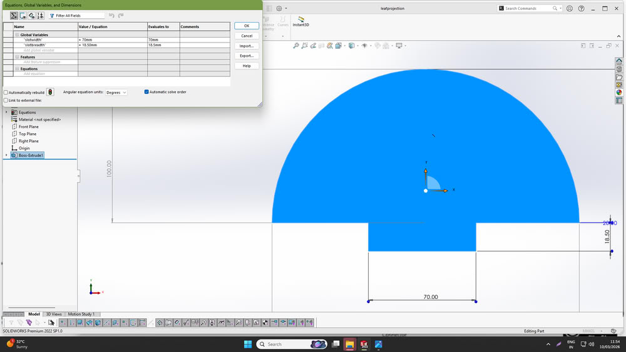Click Previous View icon

(313, 46)
